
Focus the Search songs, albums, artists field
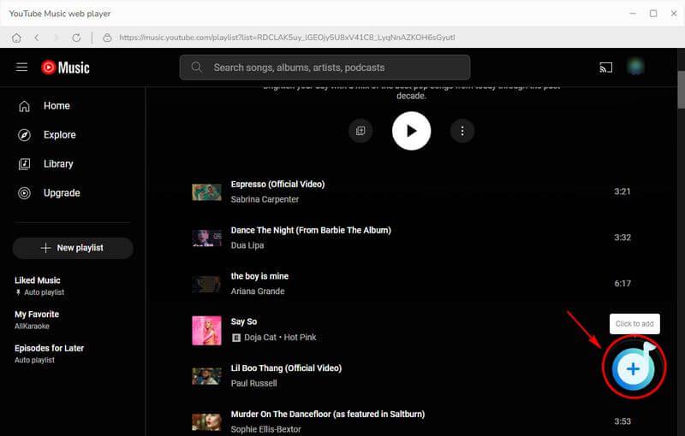[325, 68]
